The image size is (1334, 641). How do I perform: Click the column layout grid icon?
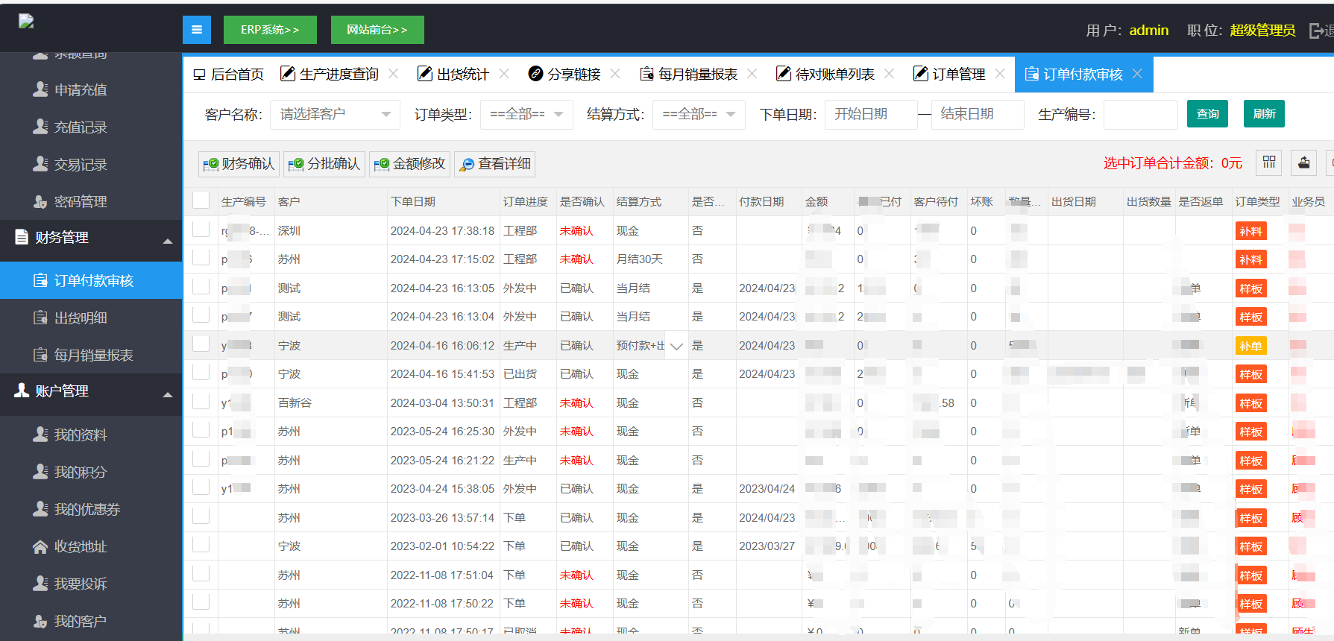pyautogui.click(x=1269, y=162)
